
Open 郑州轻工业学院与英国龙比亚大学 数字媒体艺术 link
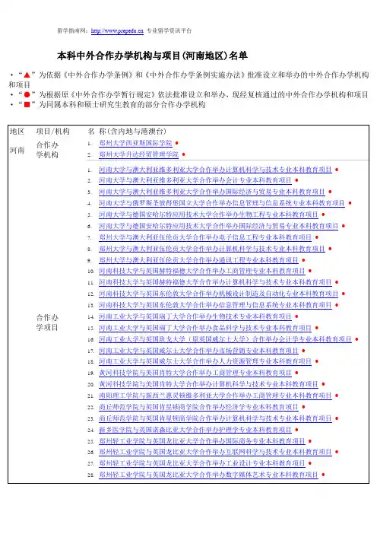[x=208, y=475]
